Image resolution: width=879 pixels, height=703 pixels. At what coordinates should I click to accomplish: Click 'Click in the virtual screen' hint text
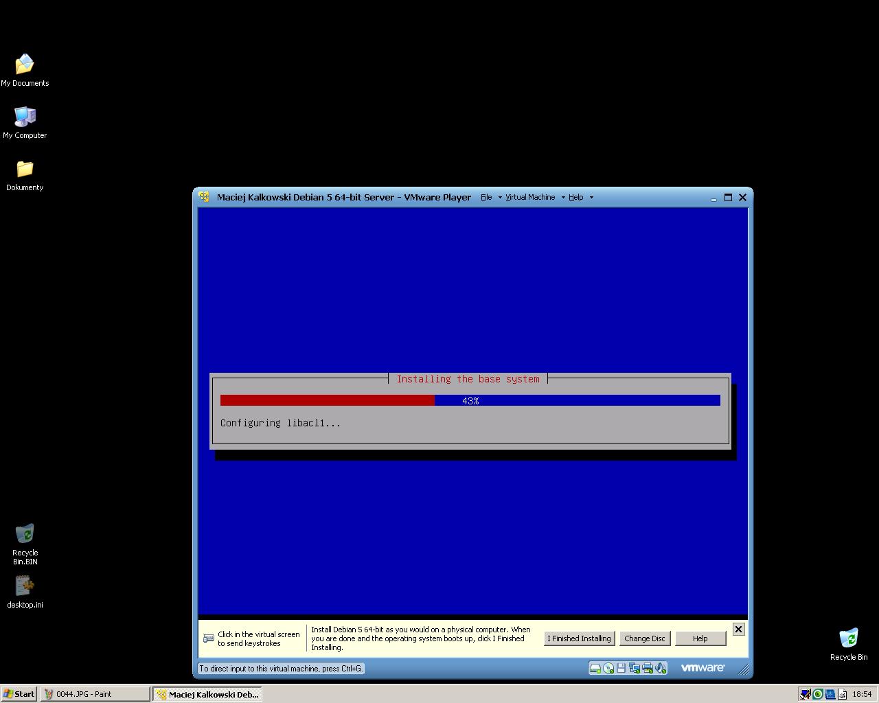click(x=259, y=638)
